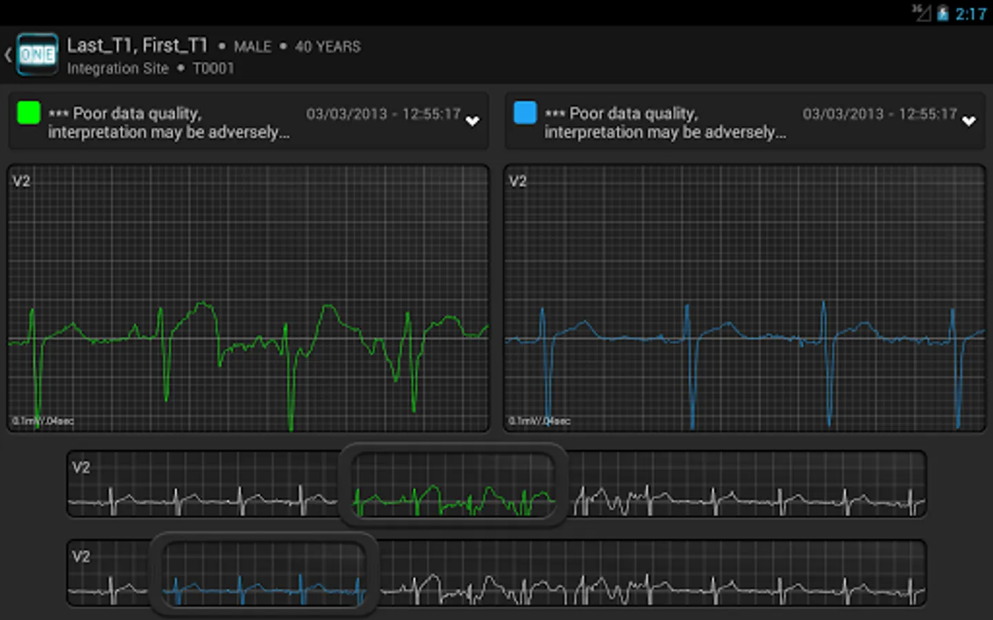Select the blue V2 waveform chart
Screen dimensions: 993x620
(745, 298)
